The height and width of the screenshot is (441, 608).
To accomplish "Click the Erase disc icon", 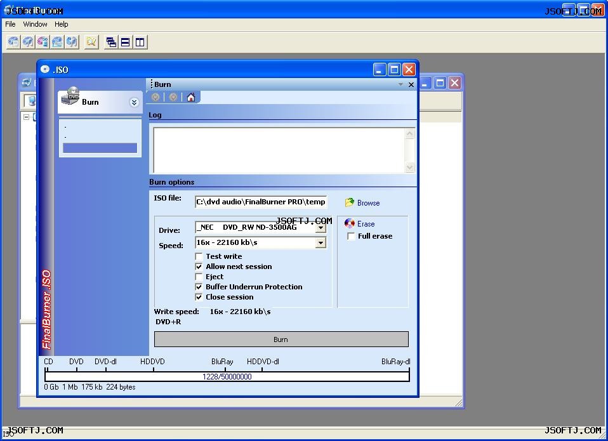I will pos(349,223).
